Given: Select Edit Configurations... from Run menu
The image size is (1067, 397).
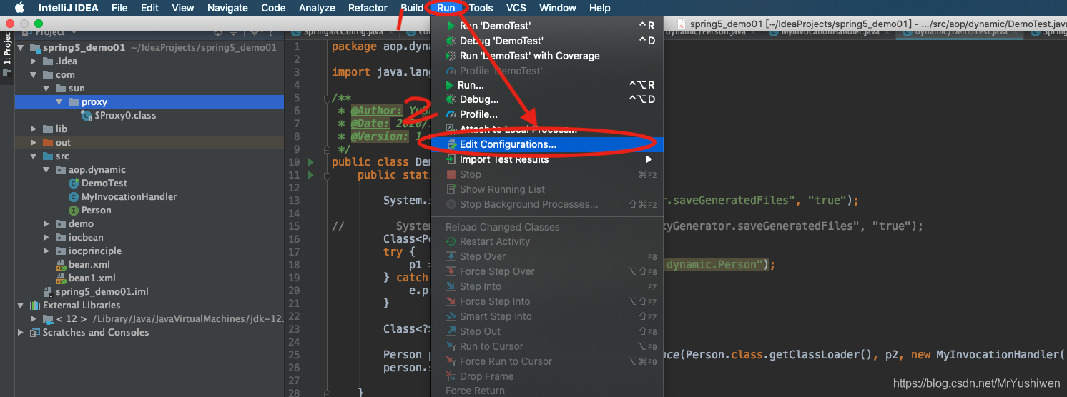Looking at the screenshot, I should click(508, 144).
